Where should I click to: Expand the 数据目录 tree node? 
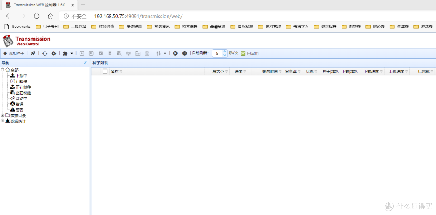pos(2,115)
